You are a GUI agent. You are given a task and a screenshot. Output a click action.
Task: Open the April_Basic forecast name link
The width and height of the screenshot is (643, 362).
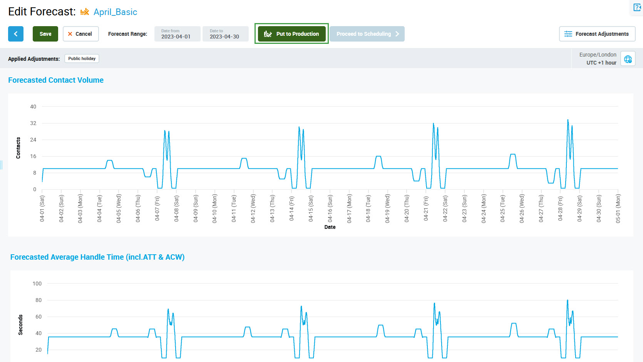(x=115, y=12)
